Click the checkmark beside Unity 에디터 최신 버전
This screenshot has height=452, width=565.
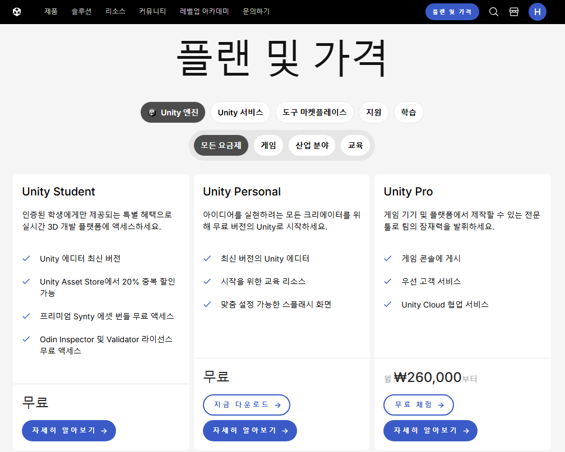[26, 259]
